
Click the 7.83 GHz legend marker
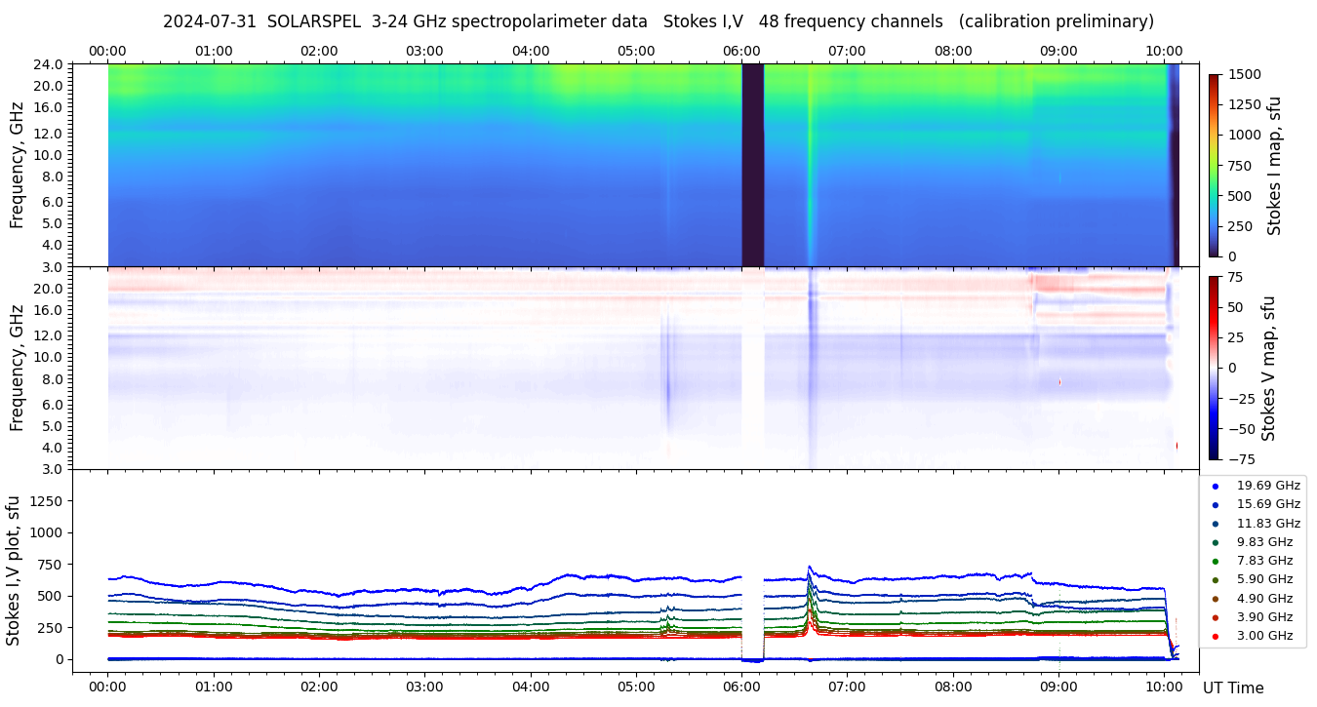pyautogui.click(x=1216, y=561)
